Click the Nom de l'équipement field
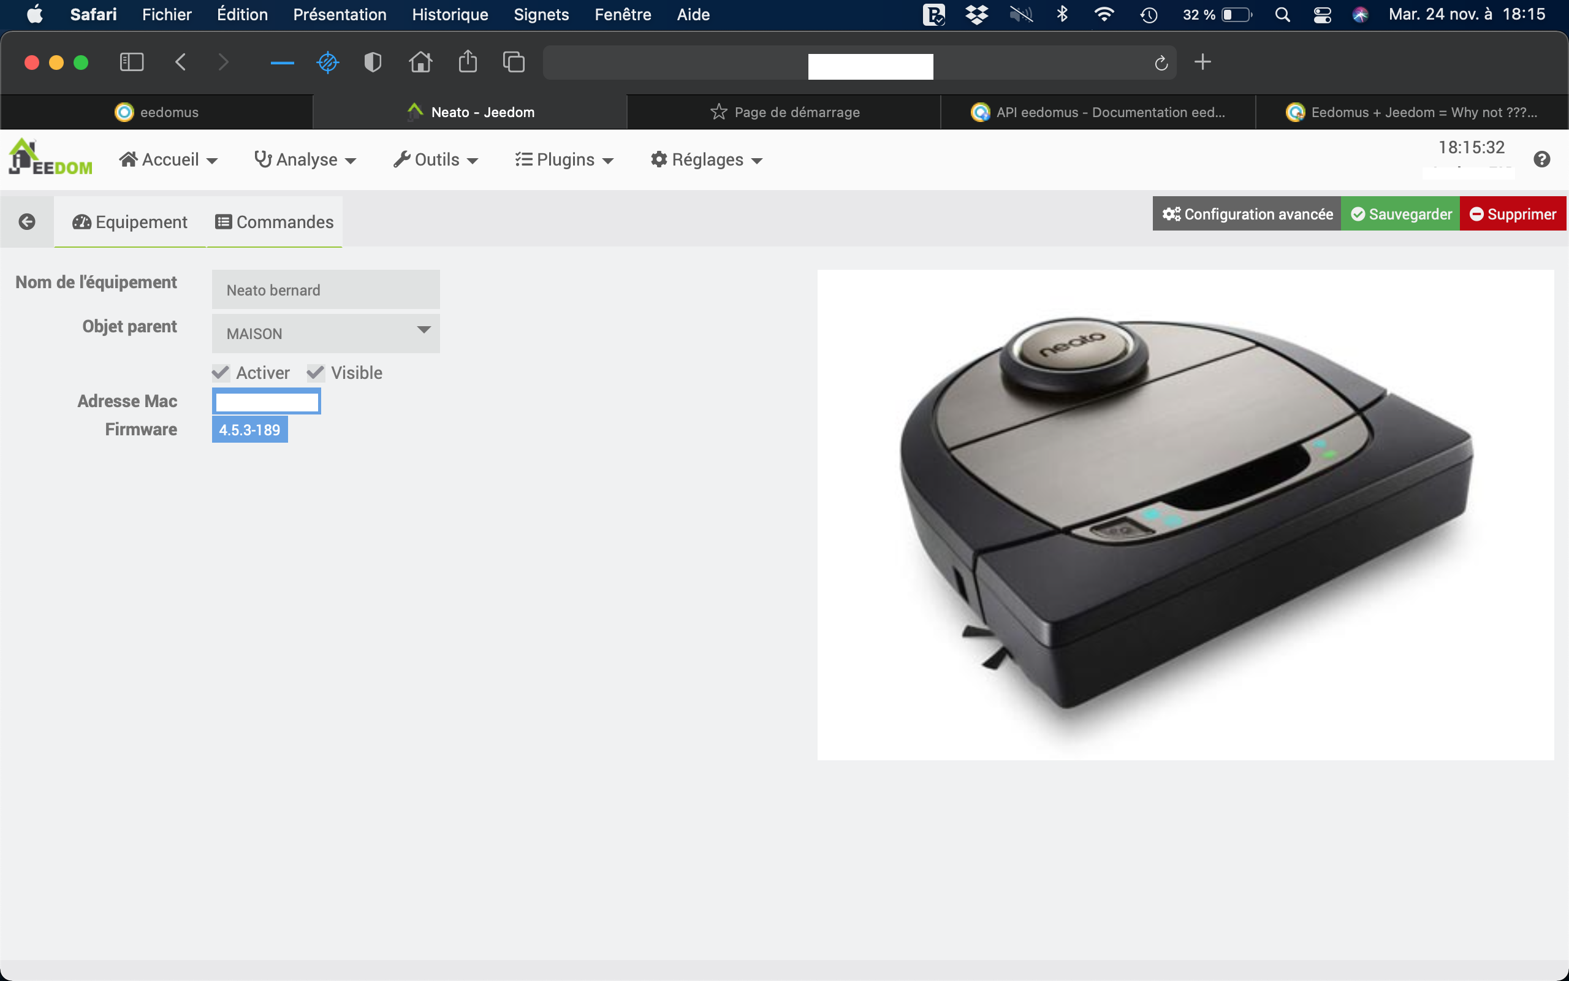The height and width of the screenshot is (981, 1569). 325,289
